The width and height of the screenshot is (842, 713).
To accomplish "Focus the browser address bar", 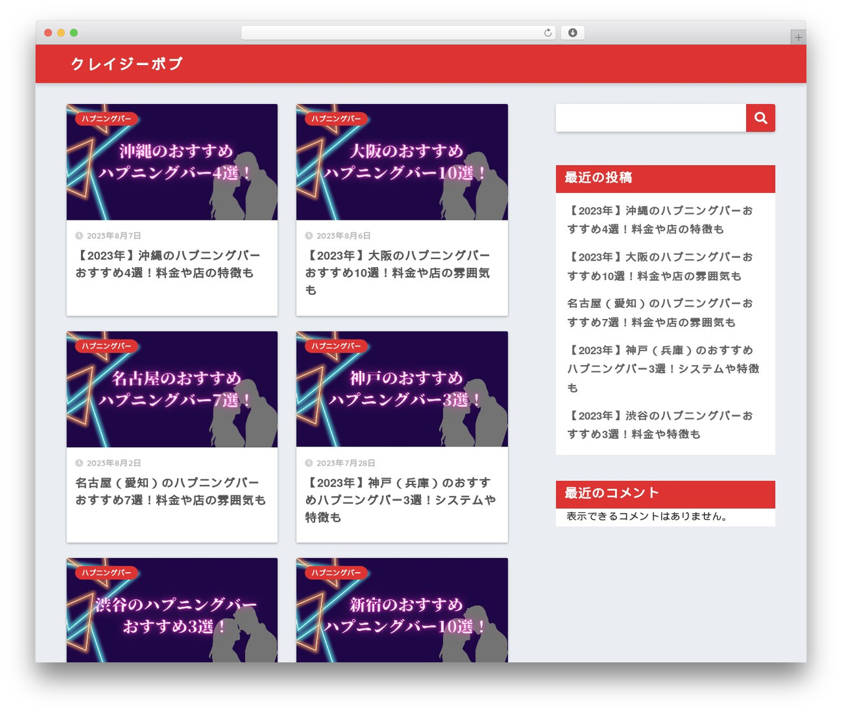I will click(399, 33).
